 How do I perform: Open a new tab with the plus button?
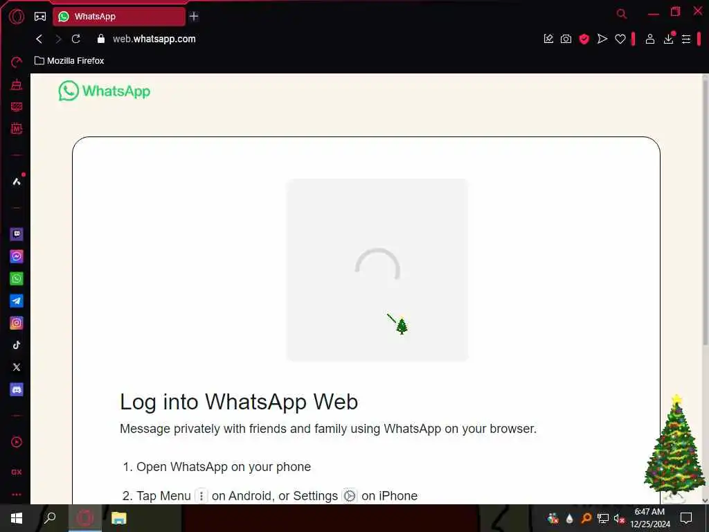pyautogui.click(x=194, y=17)
